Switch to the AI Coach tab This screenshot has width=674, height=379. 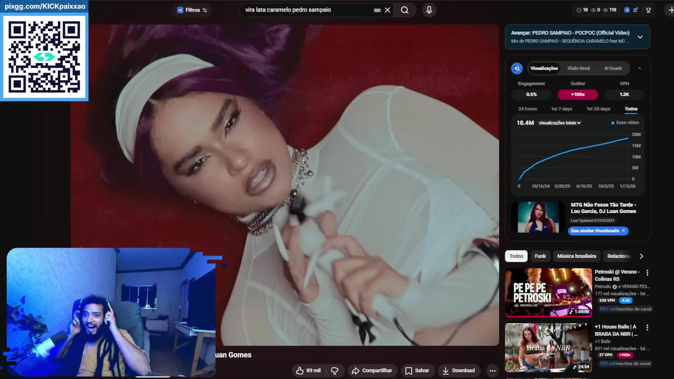[x=612, y=68]
